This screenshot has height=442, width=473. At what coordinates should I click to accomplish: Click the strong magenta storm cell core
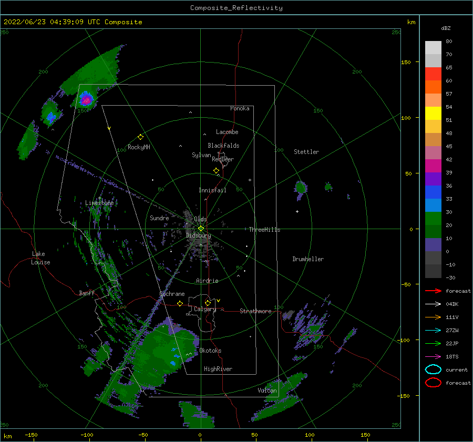click(x=87, y=99)
